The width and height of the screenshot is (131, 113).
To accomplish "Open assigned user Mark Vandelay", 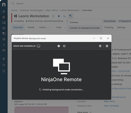I will tap(111, 106).
